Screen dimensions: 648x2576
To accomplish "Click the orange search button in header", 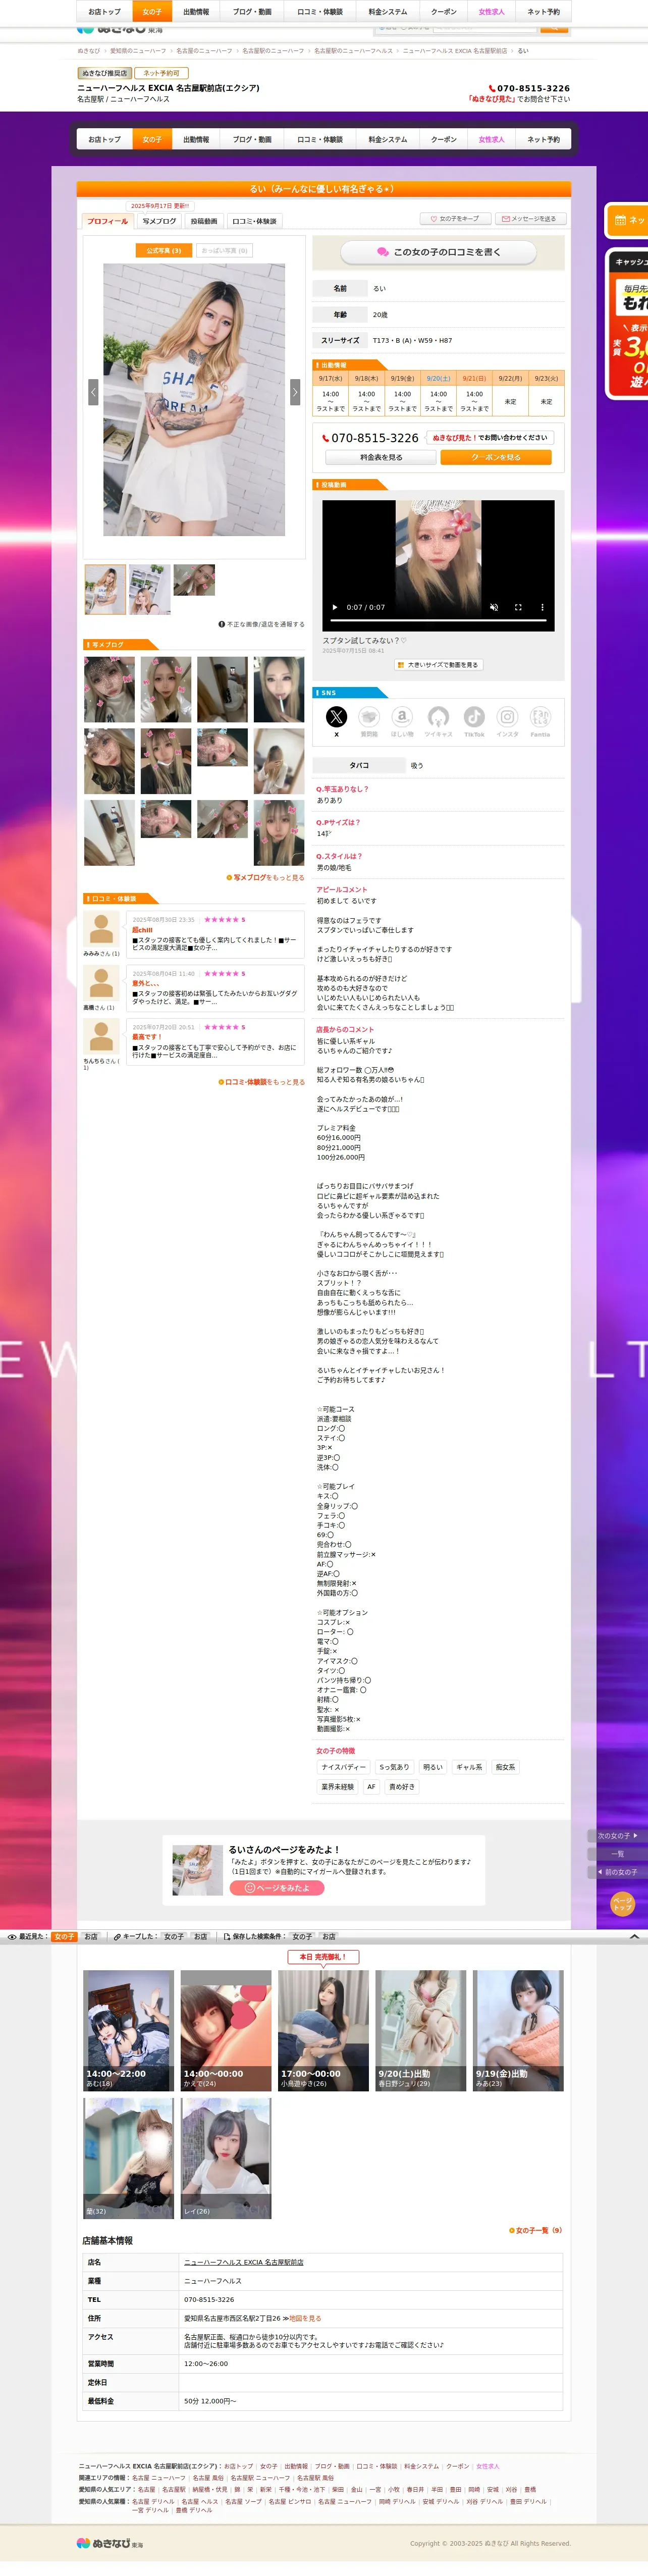I will tap(554, 28).
